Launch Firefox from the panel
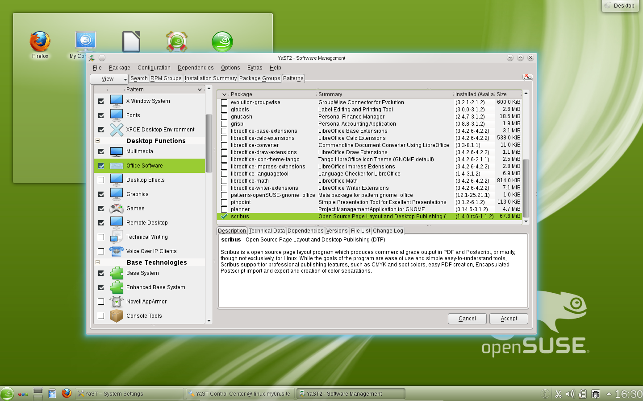The width and height of the screenshot is (643, 401). point(67,393)
